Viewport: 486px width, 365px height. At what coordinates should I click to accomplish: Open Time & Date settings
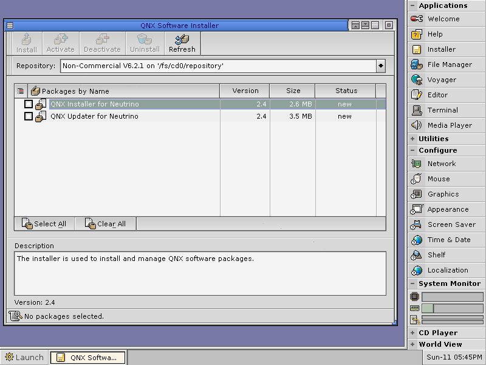(447, 240)
